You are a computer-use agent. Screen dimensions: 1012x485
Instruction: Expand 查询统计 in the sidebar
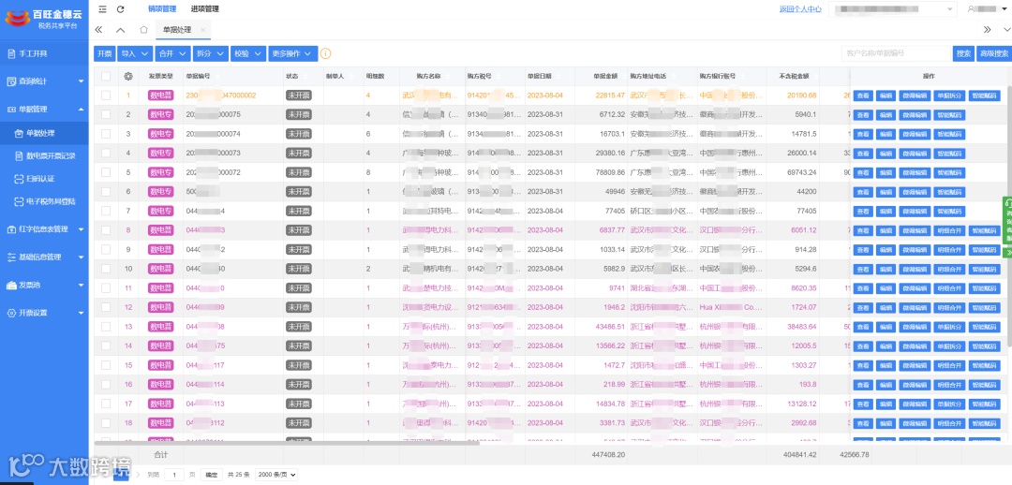point(44,81)
